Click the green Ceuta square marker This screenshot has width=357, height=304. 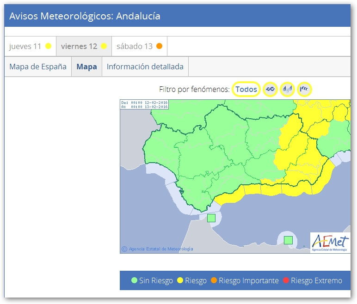(x=211, y=218)
